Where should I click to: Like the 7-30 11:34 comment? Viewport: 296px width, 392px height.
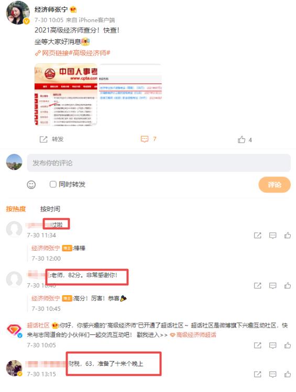click(288, 235)
